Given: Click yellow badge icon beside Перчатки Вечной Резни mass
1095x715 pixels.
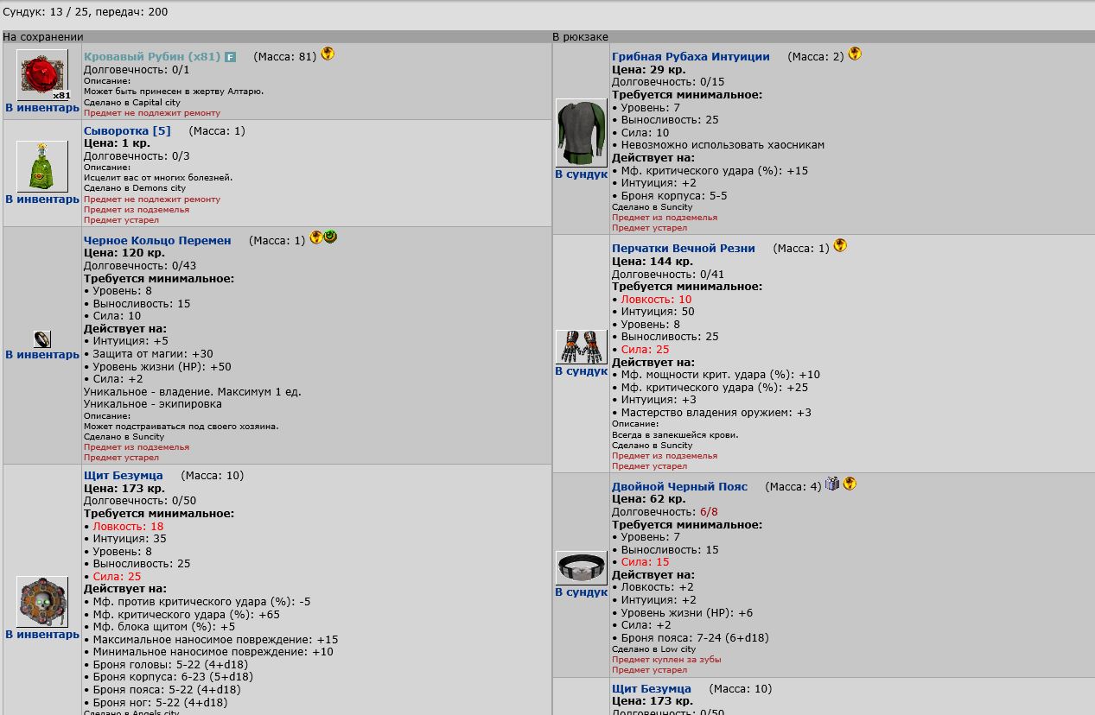Looking at the screenshot, I should tap(840, 245).
